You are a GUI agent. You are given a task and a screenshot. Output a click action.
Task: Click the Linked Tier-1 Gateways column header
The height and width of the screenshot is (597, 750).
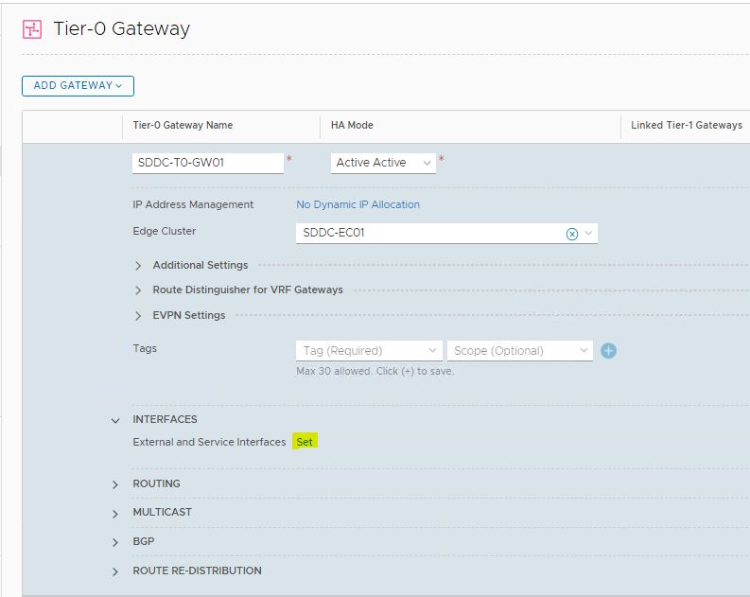click(686, 125)
